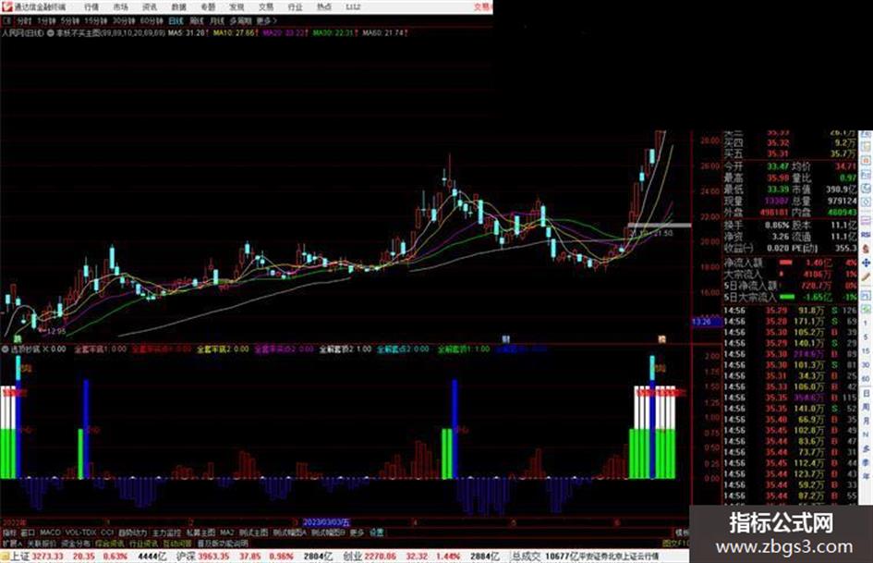Switch to the 30分钟 period
The image size is (873, 563).
[x=124, y=21]
